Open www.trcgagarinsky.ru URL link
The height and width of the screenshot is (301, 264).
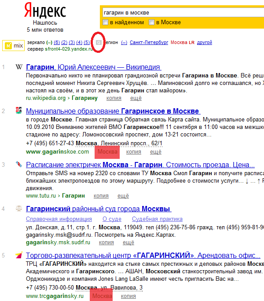(55, 296)
